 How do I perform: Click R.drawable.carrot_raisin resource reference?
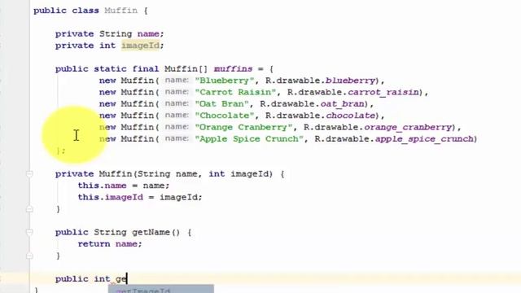pos(353,92)
